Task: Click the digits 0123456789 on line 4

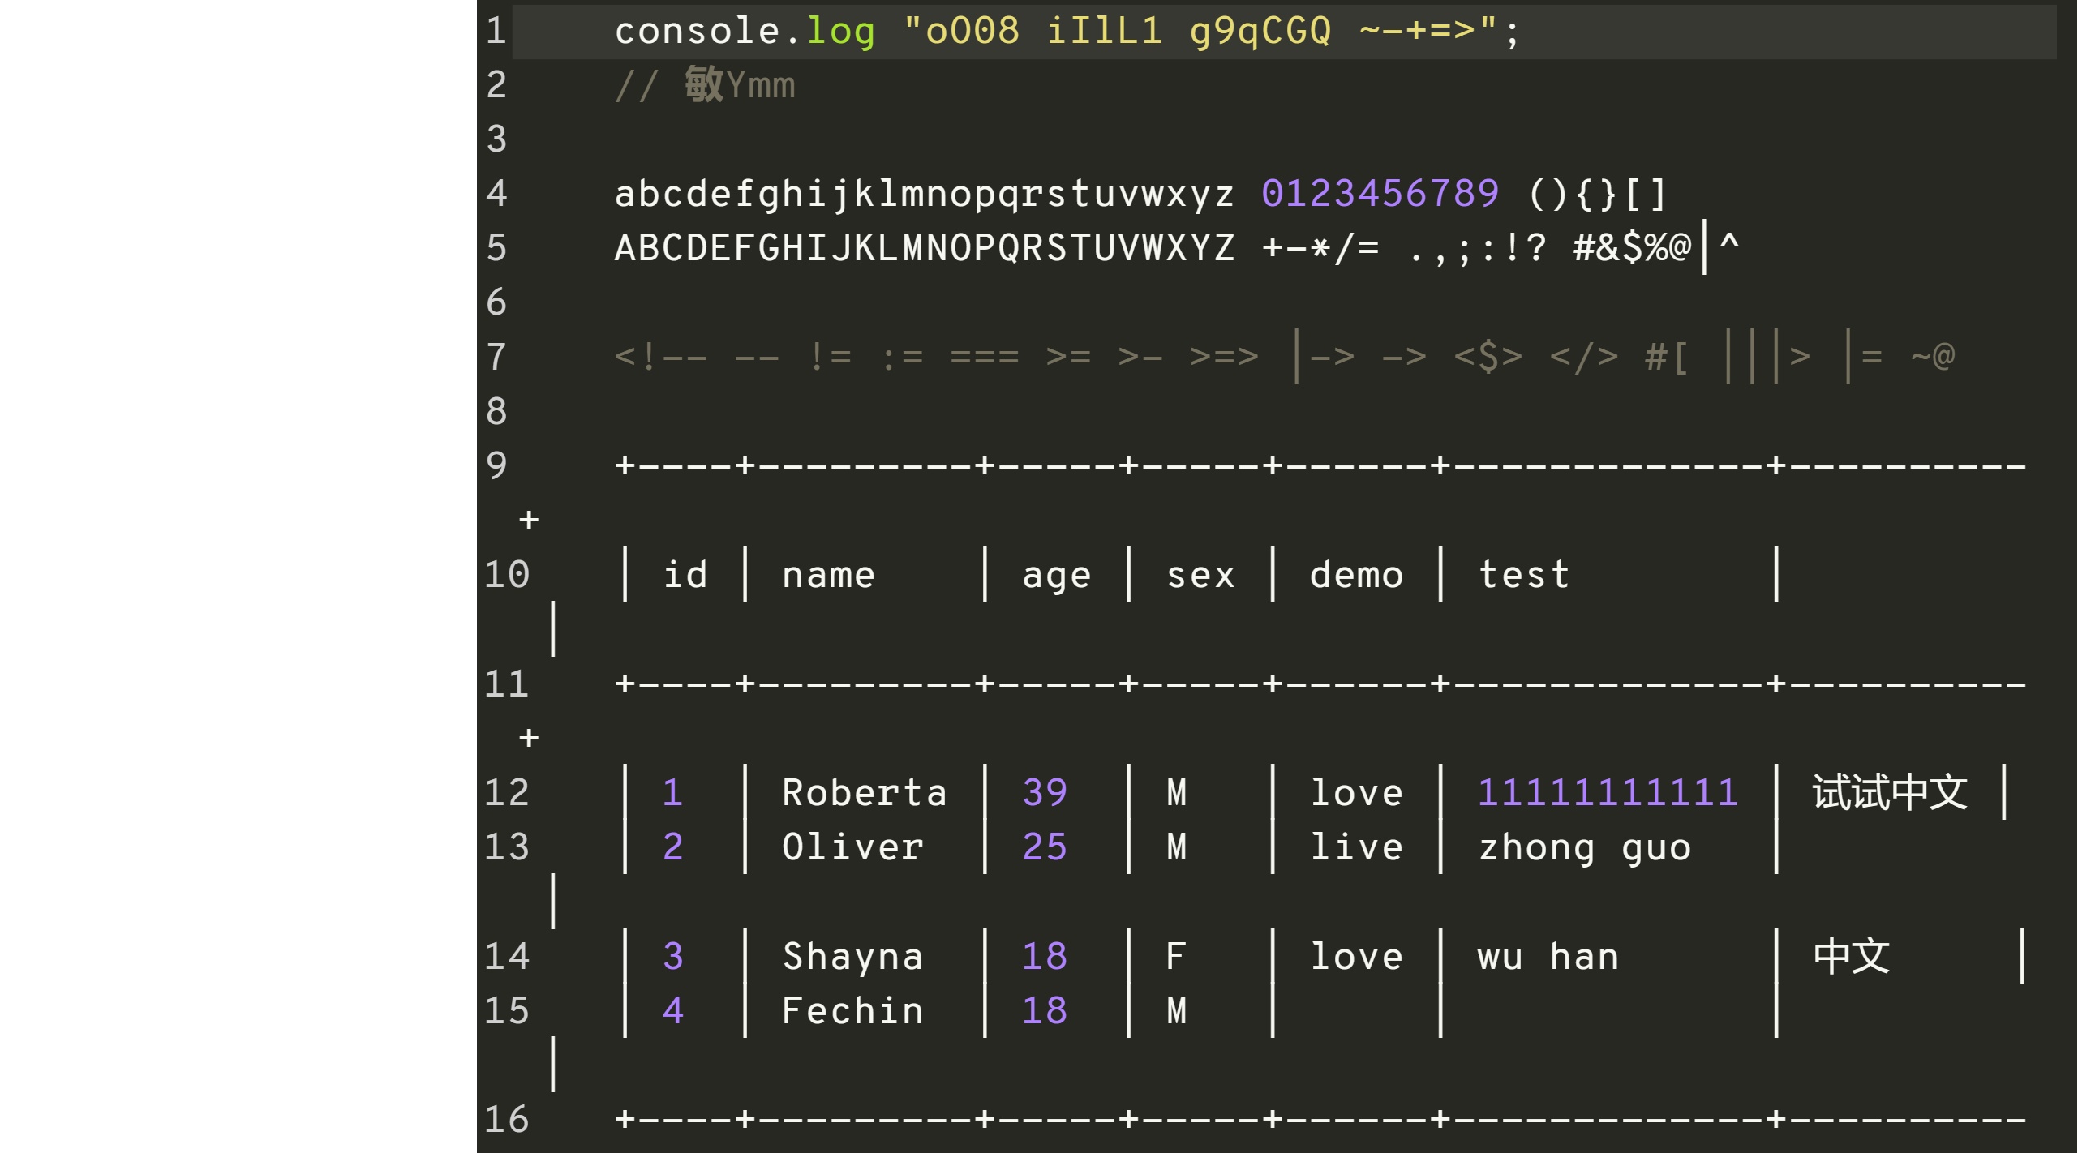Action: point(1380,194)
